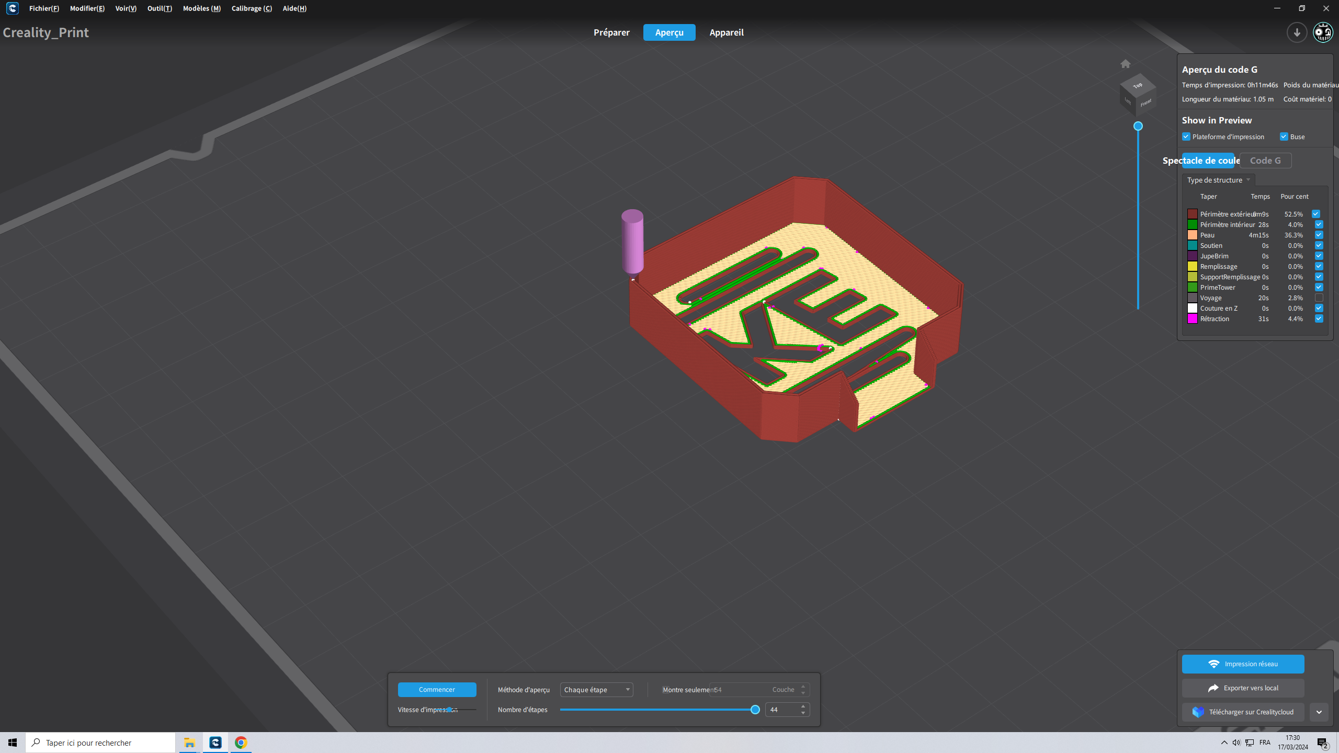Toggle the Buse checkbox
Screen dimensions: 1339x753
tap(1284, 136)
